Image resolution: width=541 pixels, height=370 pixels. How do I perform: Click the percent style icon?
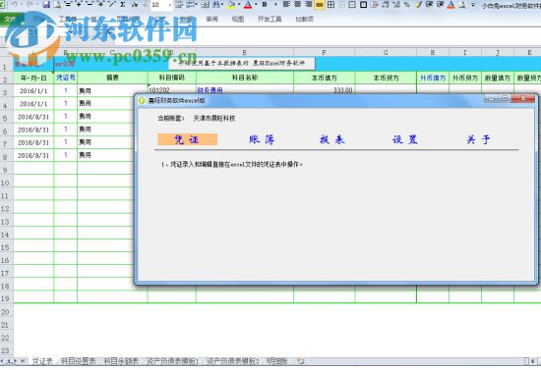[407, 5]
